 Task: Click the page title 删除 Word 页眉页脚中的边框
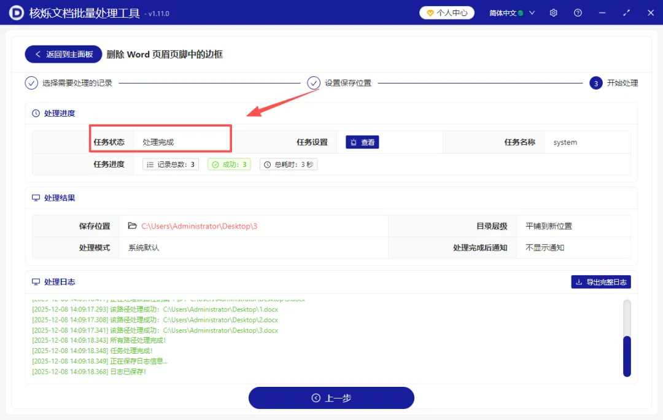point(165,54)
